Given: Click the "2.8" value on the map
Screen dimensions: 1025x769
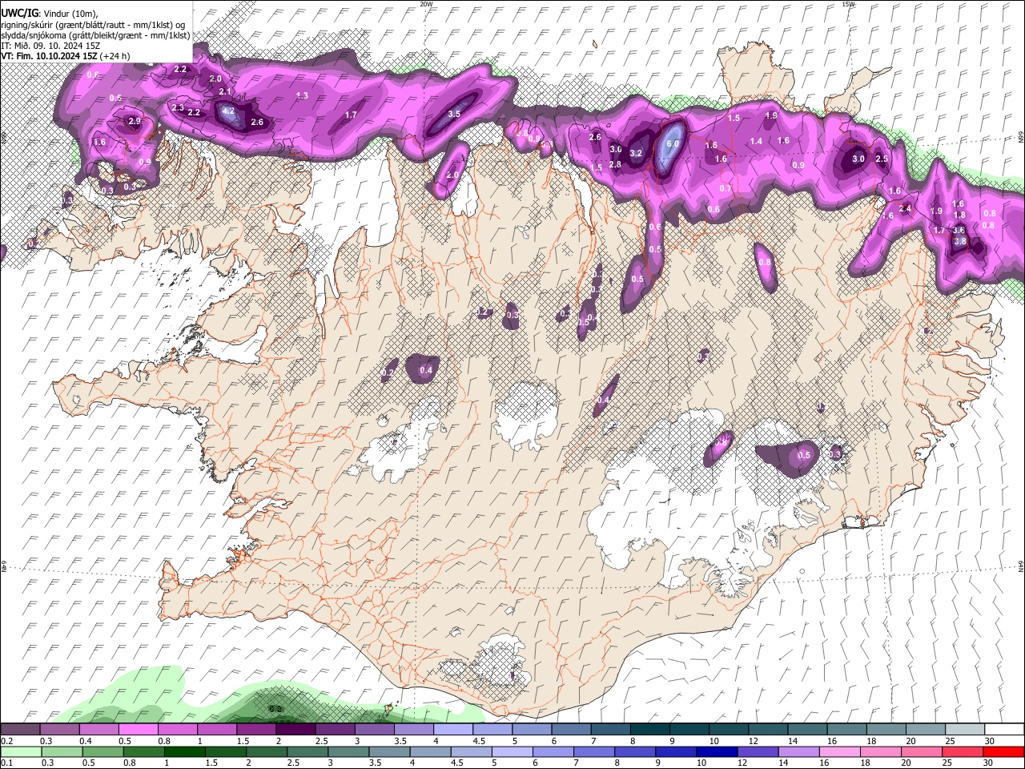Looking at the screenshot, I should tap(615, 164).
